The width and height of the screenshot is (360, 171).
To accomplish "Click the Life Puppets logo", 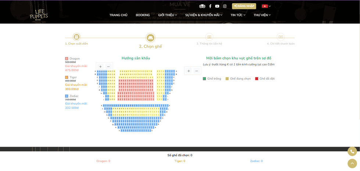I will [39, 14].
